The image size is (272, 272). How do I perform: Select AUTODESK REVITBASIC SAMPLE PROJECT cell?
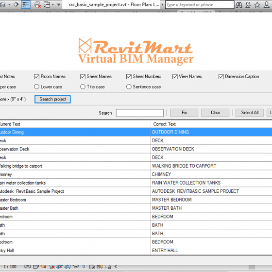[211, 191]
